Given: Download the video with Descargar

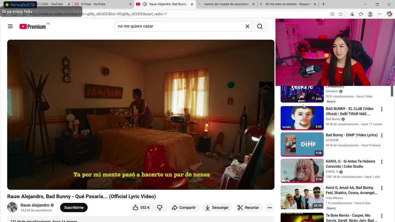Looking at the screenshot, I should click(217, 208).
